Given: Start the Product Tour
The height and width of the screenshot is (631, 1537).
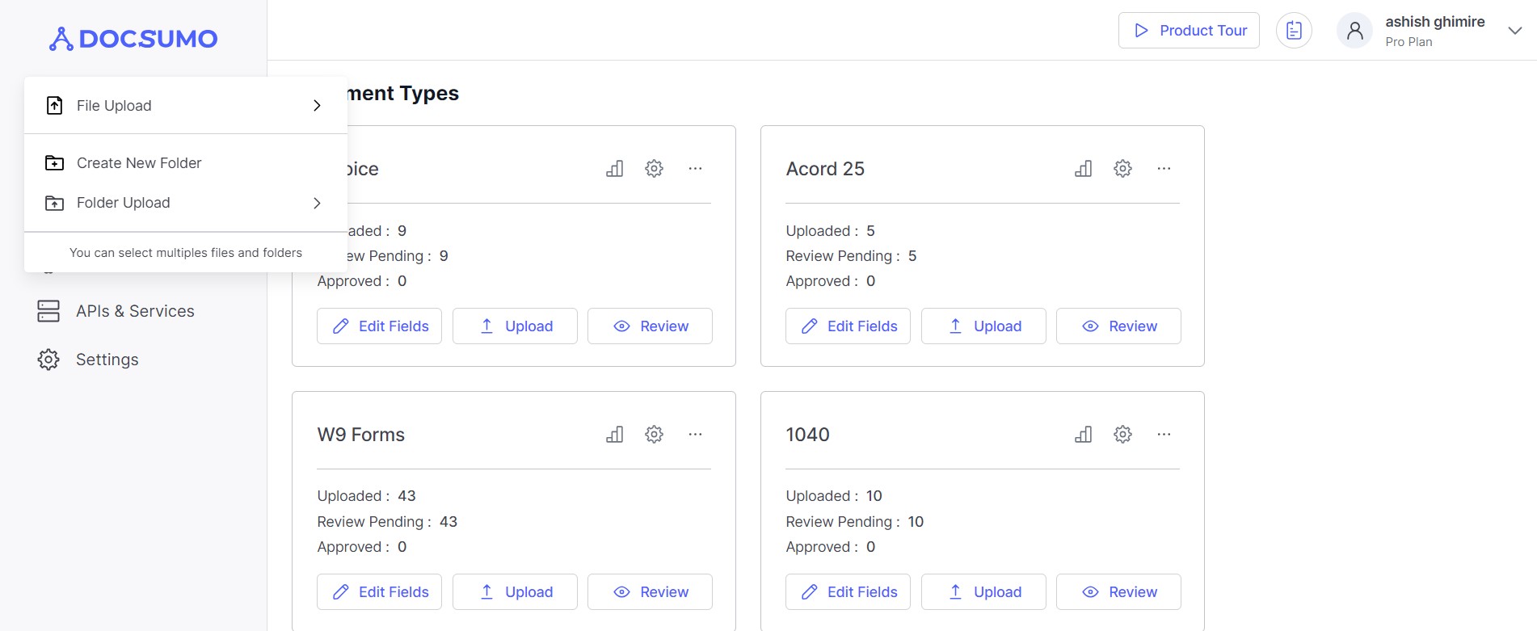Looking at the screenshot, I should (x=1189, y=31).
